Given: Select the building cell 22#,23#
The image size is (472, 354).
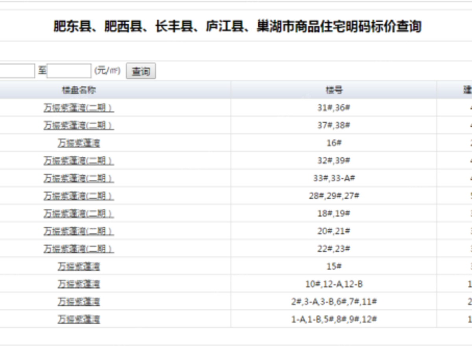Looking at the screenshot, I should pyautogui.click(x=334, y=249).
